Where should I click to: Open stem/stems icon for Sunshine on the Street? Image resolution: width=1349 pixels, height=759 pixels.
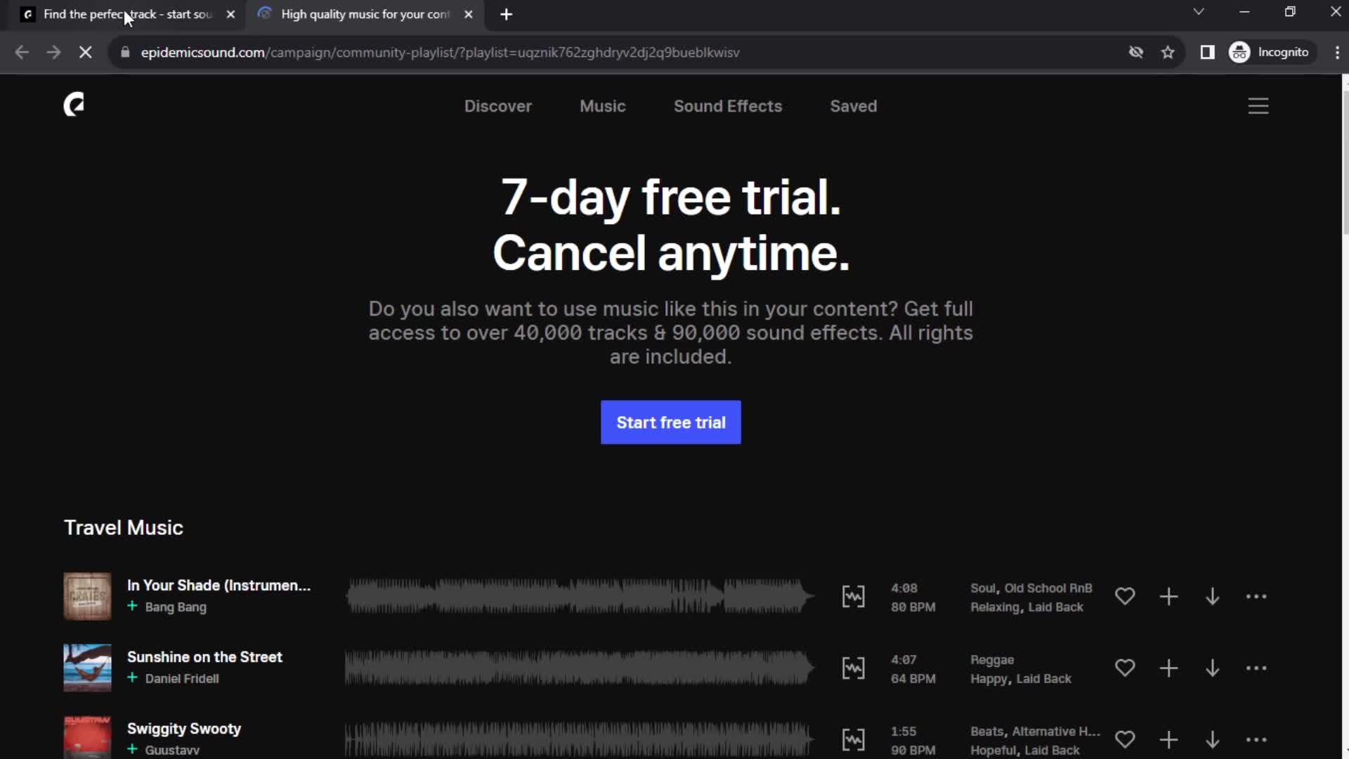coord(852,668)
